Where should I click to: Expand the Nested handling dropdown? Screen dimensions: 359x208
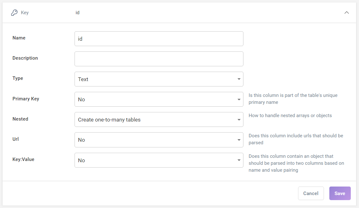click(x=159, y=119)
